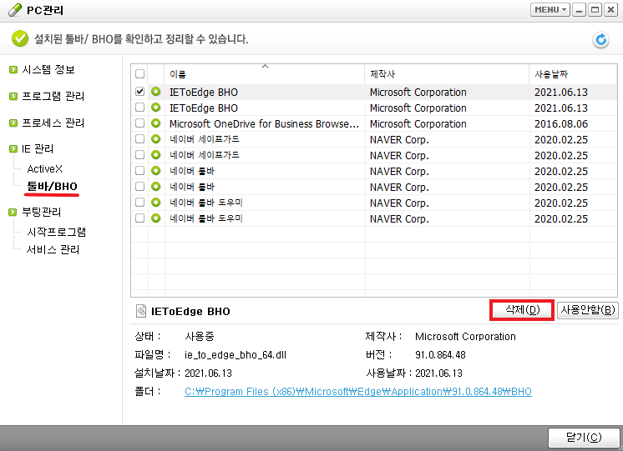This screenshot has height=451, width=623.
Task: Select 툴바/BHO under IE 관리
Action: tap(52, 186)
